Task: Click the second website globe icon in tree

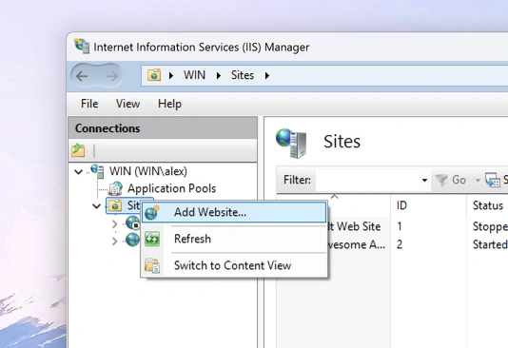Action: coord(133,240)
